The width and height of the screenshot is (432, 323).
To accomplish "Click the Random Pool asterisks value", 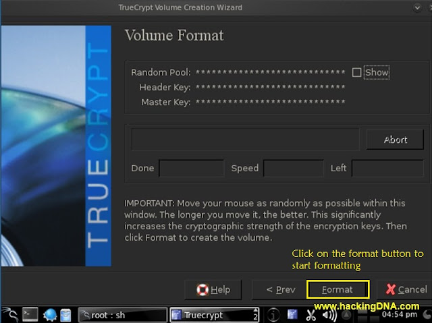I will (270, 72).
